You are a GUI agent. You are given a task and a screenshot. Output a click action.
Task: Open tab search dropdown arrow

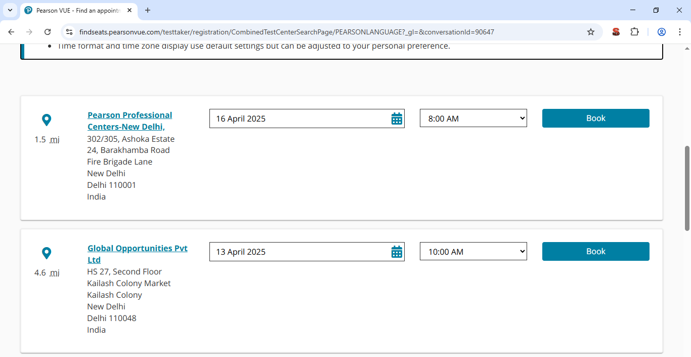[x=10, y=10]
